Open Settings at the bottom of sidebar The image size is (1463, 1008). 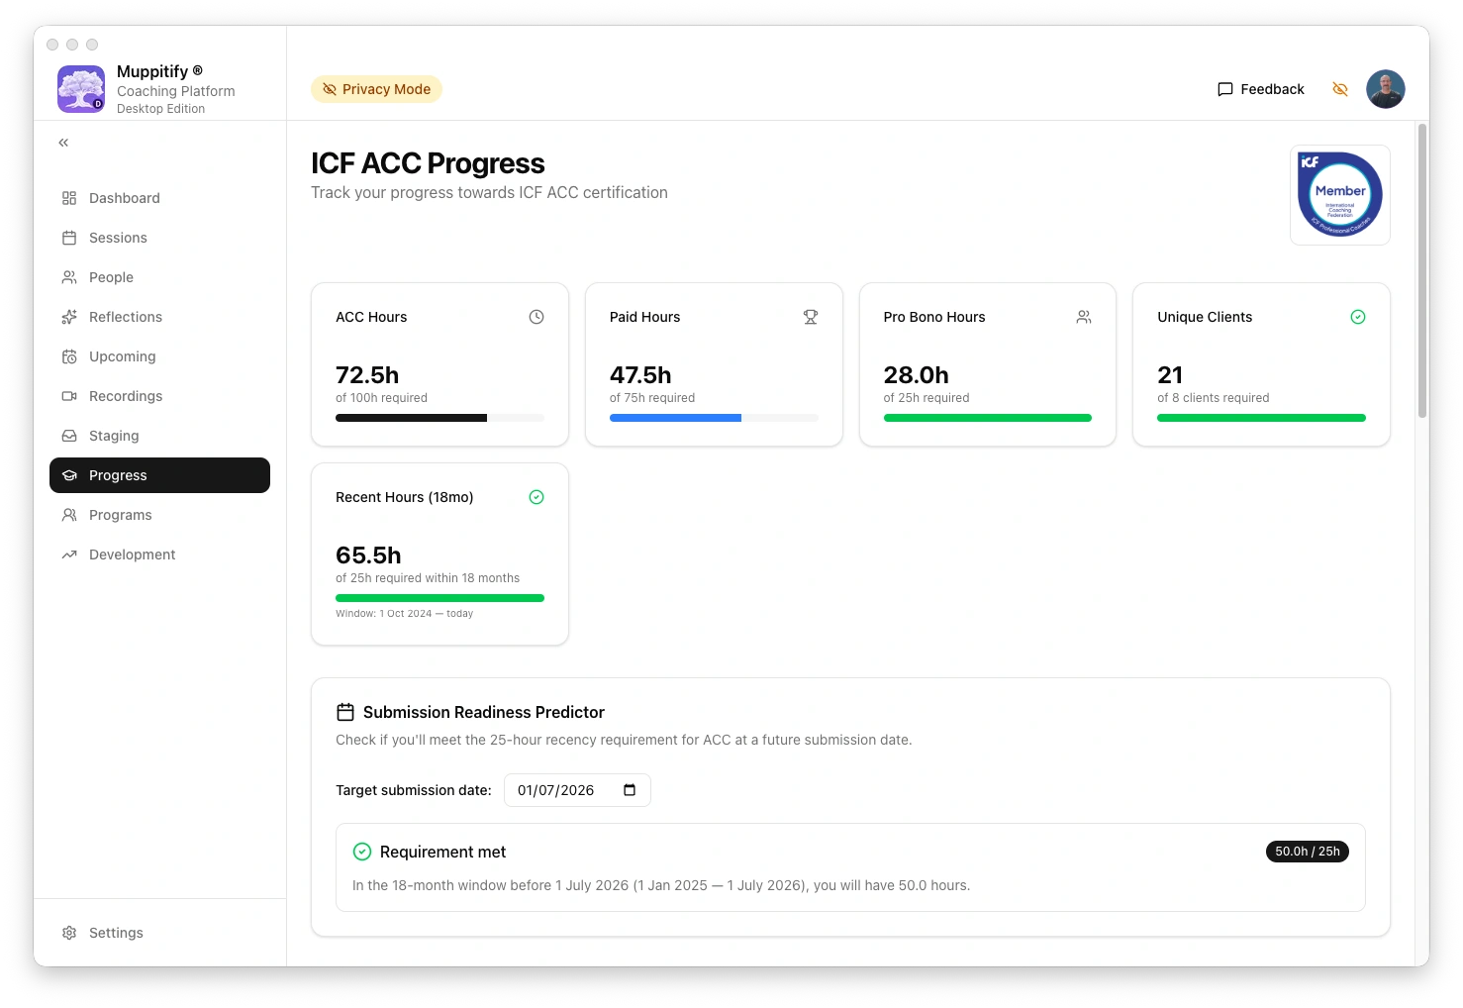click(116, 932)
